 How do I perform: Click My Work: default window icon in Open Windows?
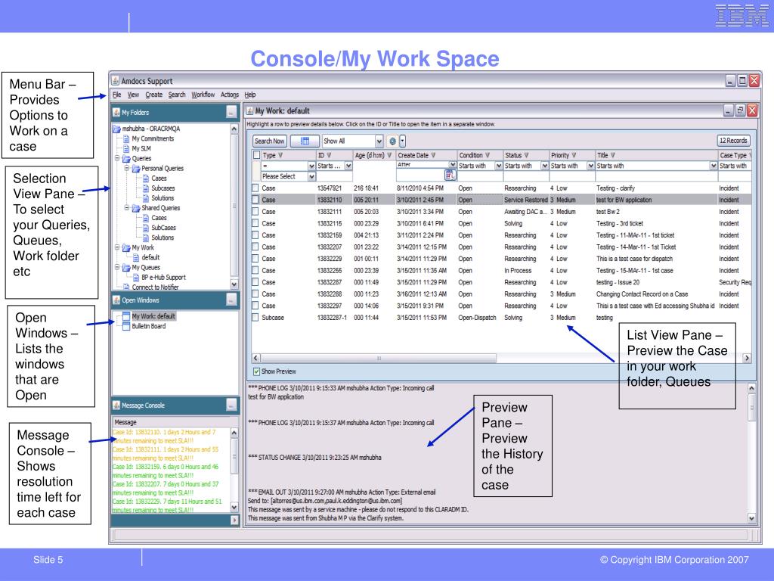(126, 316)
